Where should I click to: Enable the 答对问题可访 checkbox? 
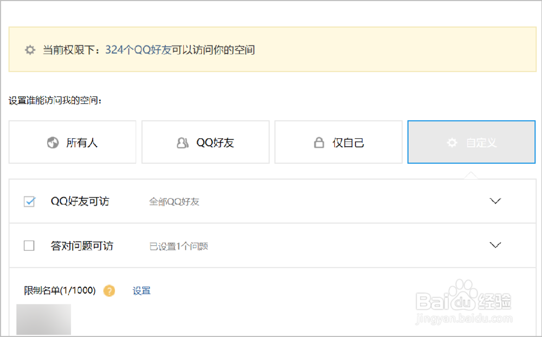29,245
